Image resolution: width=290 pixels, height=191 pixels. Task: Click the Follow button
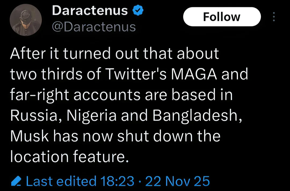(222, 17)
